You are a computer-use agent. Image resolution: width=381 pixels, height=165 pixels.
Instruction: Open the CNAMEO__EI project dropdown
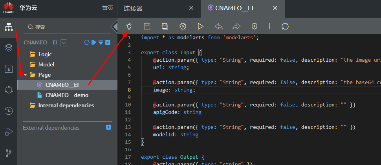point(64,43)
